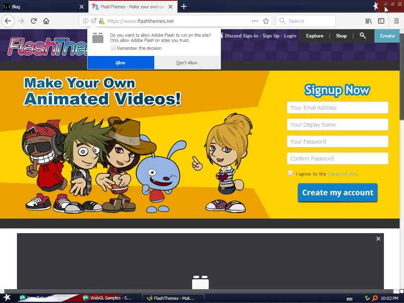This screenshot has height=303, width=404.
Task: Focus the Confirm Password field
Action: (x=338, y=159)
